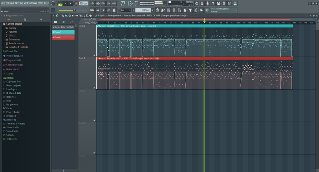The width and height of the screenshot is (319, 172).
Task: Click the red Record button
Action: pos(76,3)
